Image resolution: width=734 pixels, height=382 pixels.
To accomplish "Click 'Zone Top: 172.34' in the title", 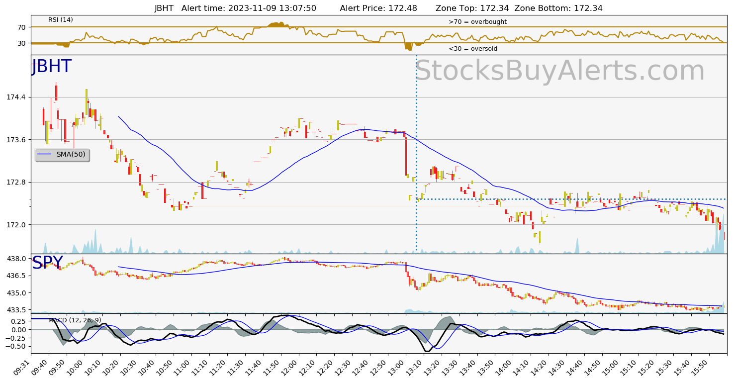I will tap(472, 8).
